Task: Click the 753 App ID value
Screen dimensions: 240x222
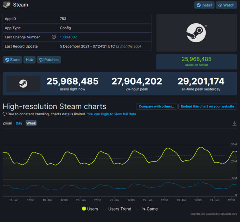Action: point(63,19)
